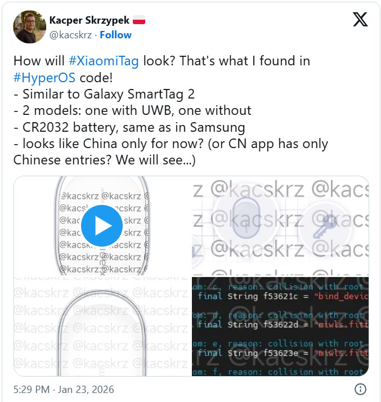This screenshot has height=402, width=381.
Task: Open the tweet timestamp 5:29 PM
Action: click(x=32, y=389)
